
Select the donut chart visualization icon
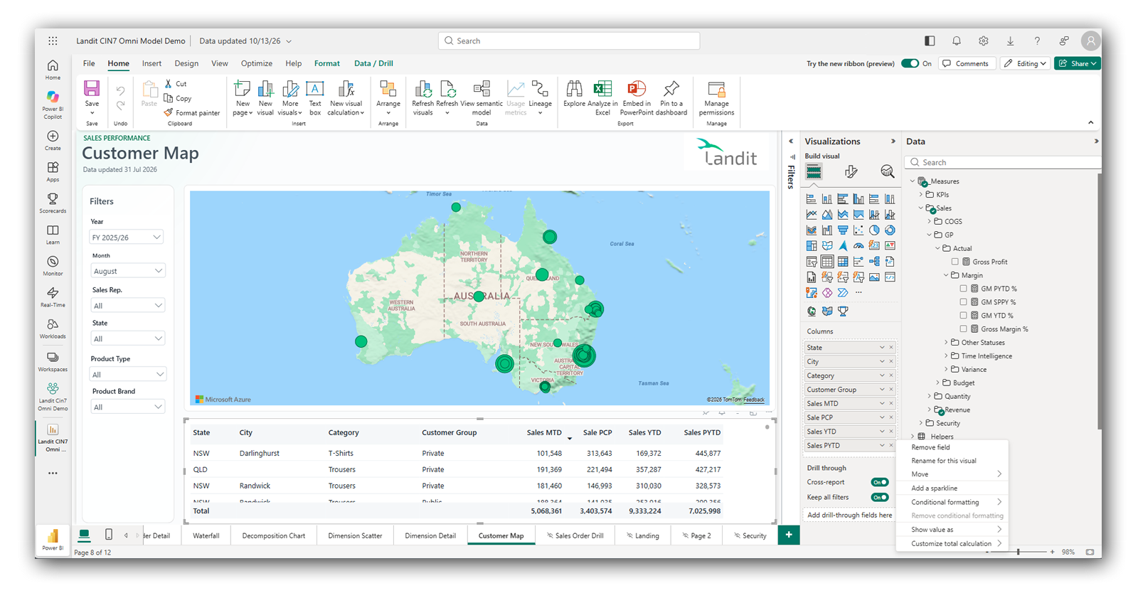click(890, 230)
